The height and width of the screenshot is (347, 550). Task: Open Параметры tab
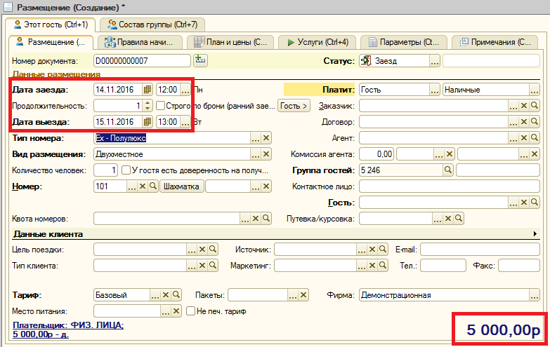[x=404, y=42]
